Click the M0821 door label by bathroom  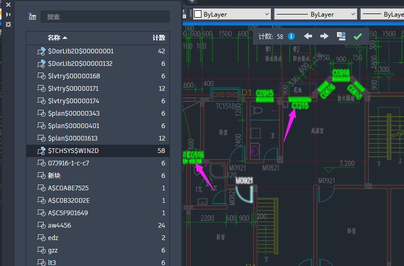click(x=271, y=168)
